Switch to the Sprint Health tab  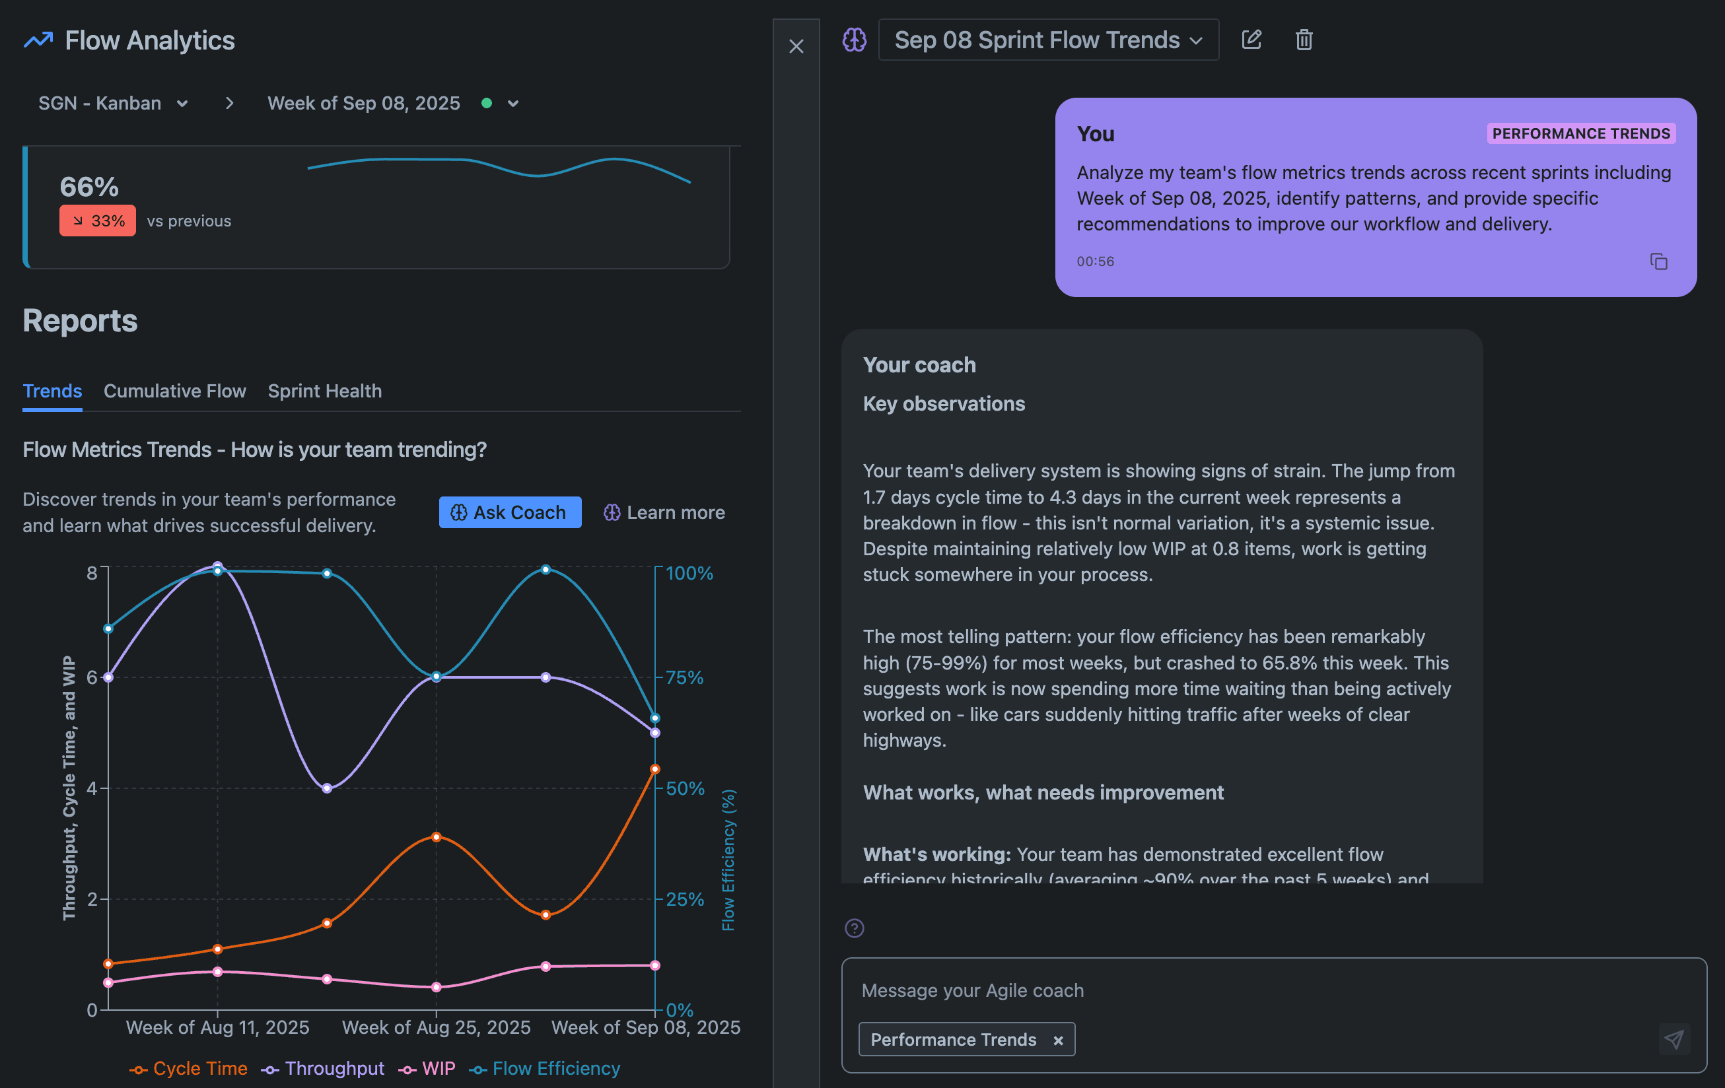pos(324,391)
